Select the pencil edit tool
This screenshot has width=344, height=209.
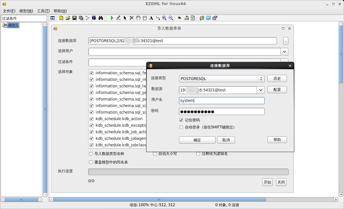pos(118,18)
